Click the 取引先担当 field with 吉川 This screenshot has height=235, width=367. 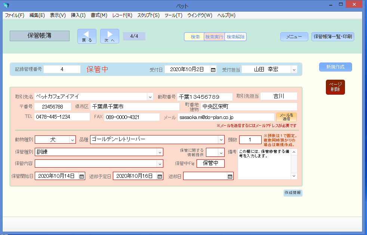coord(279,96)
